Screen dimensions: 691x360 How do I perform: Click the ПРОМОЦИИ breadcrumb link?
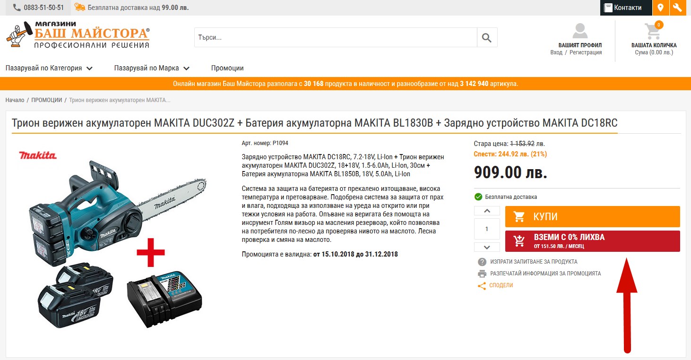coord(47,100)
